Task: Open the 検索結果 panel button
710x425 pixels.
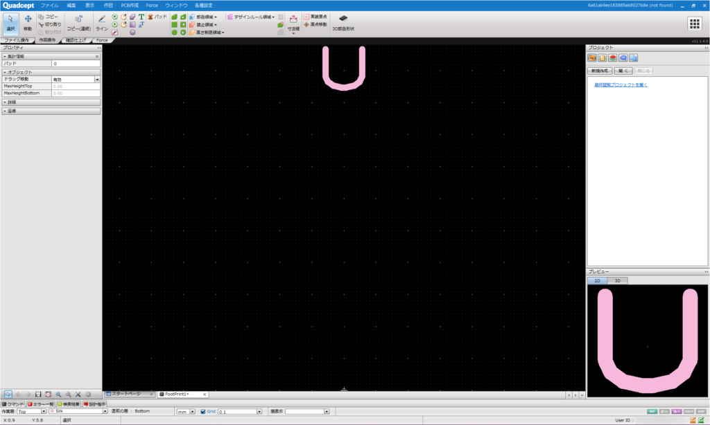Action: [x=69, y=404]
